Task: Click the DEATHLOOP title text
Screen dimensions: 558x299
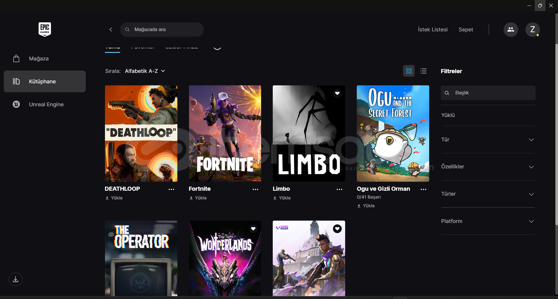Action: [122, 189]
